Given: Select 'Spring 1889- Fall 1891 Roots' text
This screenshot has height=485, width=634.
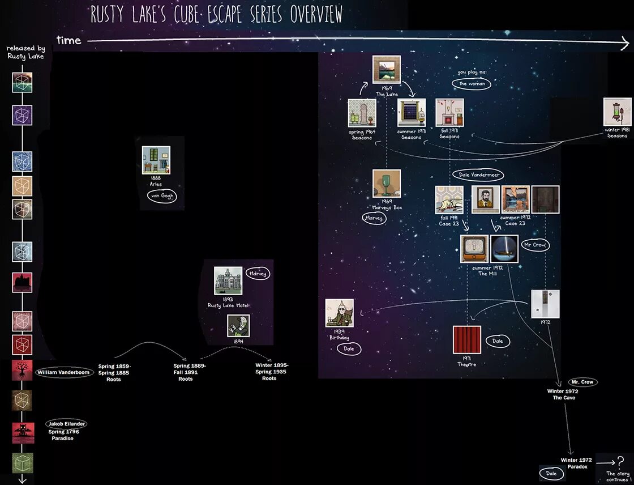Looking at the screenshot, I should tap(189, 372).
